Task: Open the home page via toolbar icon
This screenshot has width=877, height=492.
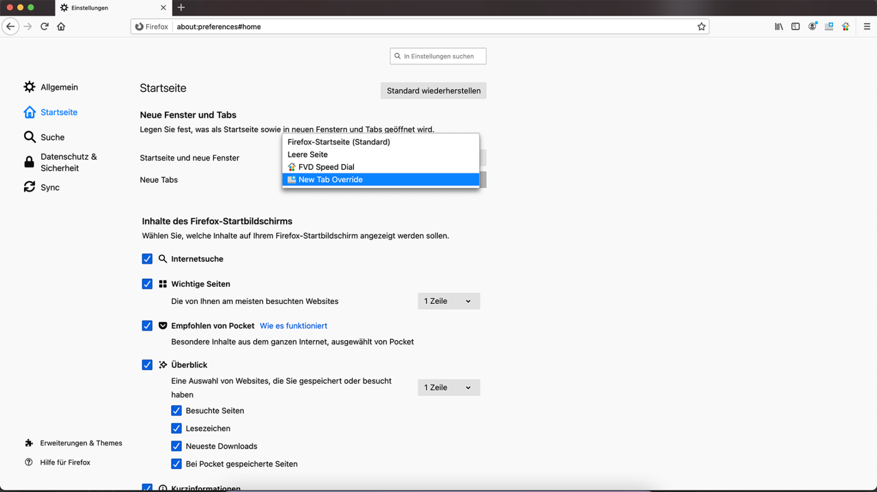Action: (61, 26)
